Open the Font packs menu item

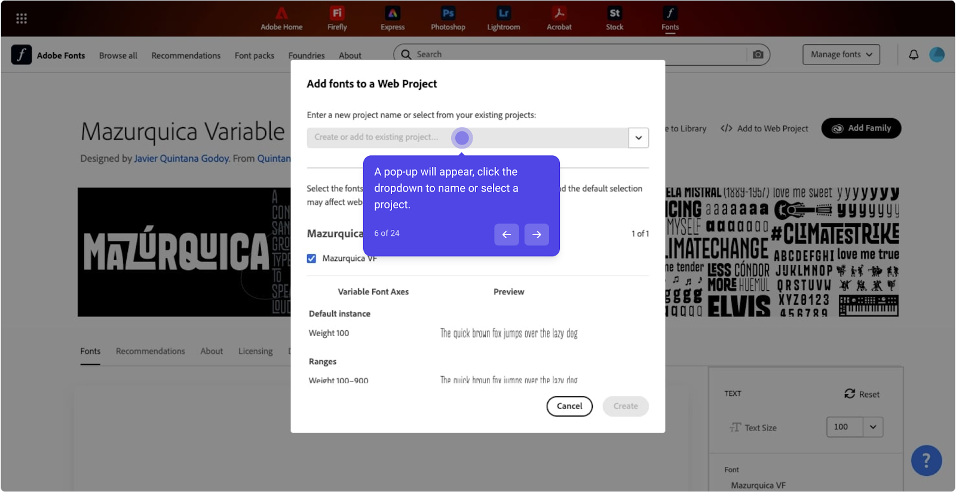pos(255,56)
